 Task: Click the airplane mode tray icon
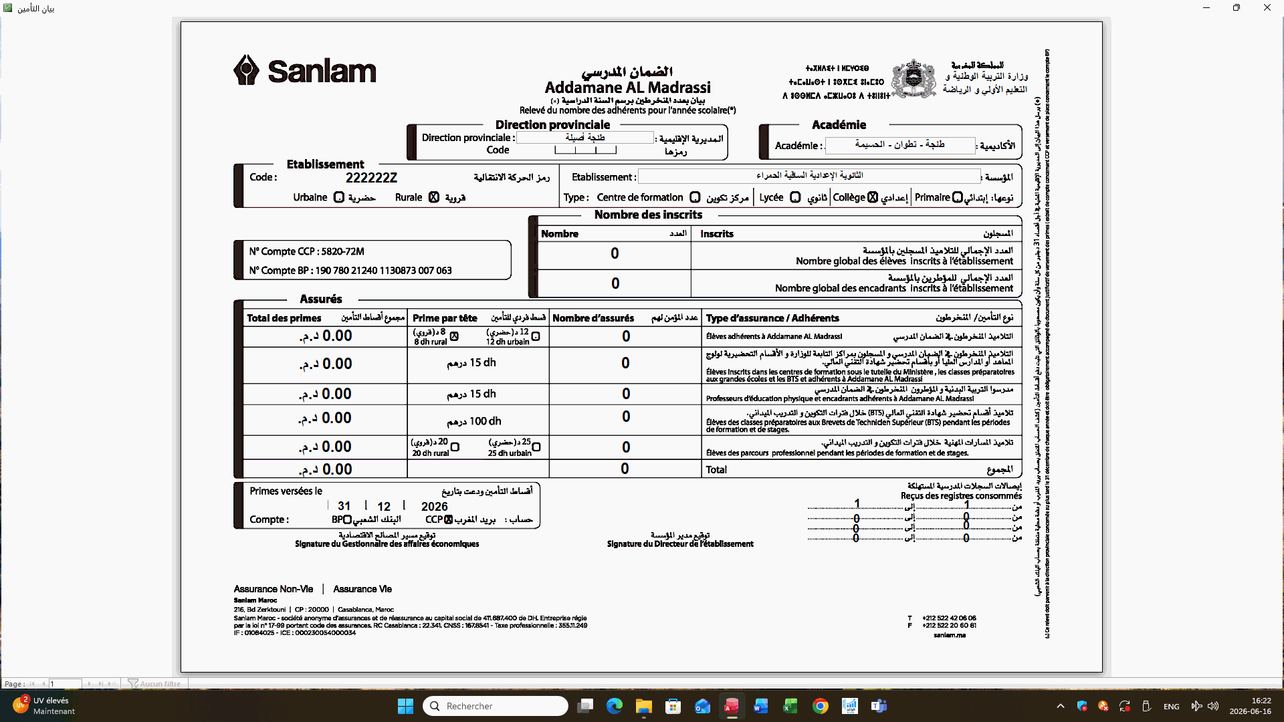1196,706
